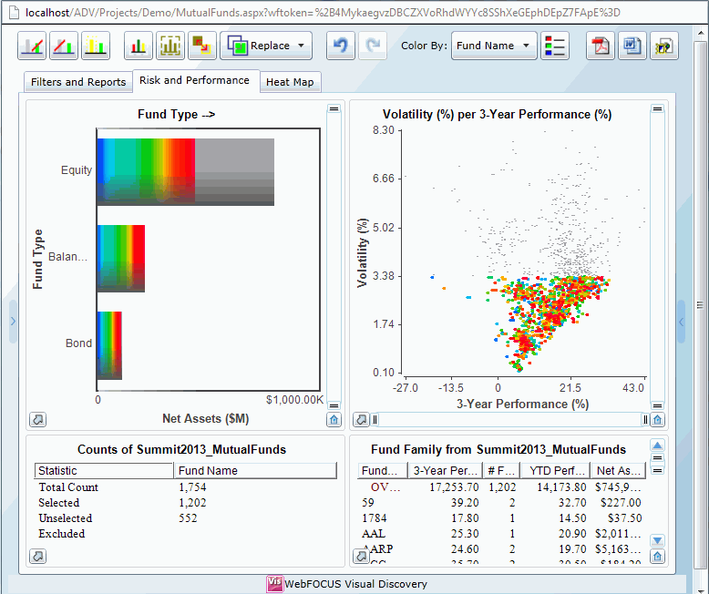Screen dimensions: 709x594
Task: Click Counts table properties wrench icon
Action: tap(38, 556)
